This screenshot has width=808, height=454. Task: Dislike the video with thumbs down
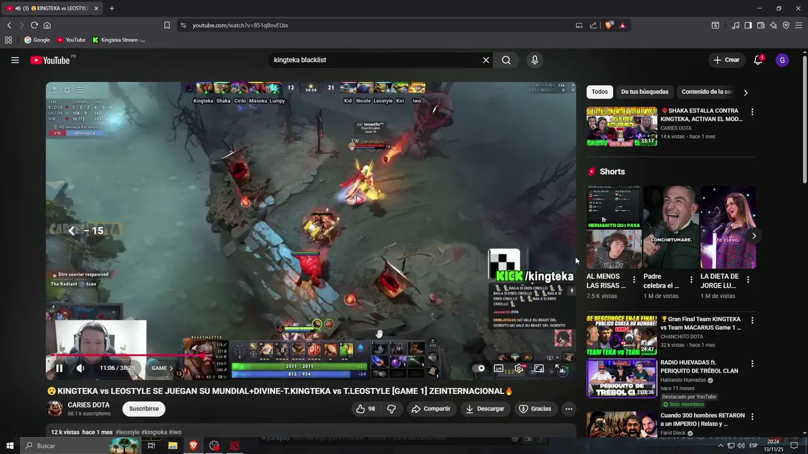[x=391, y=409]
